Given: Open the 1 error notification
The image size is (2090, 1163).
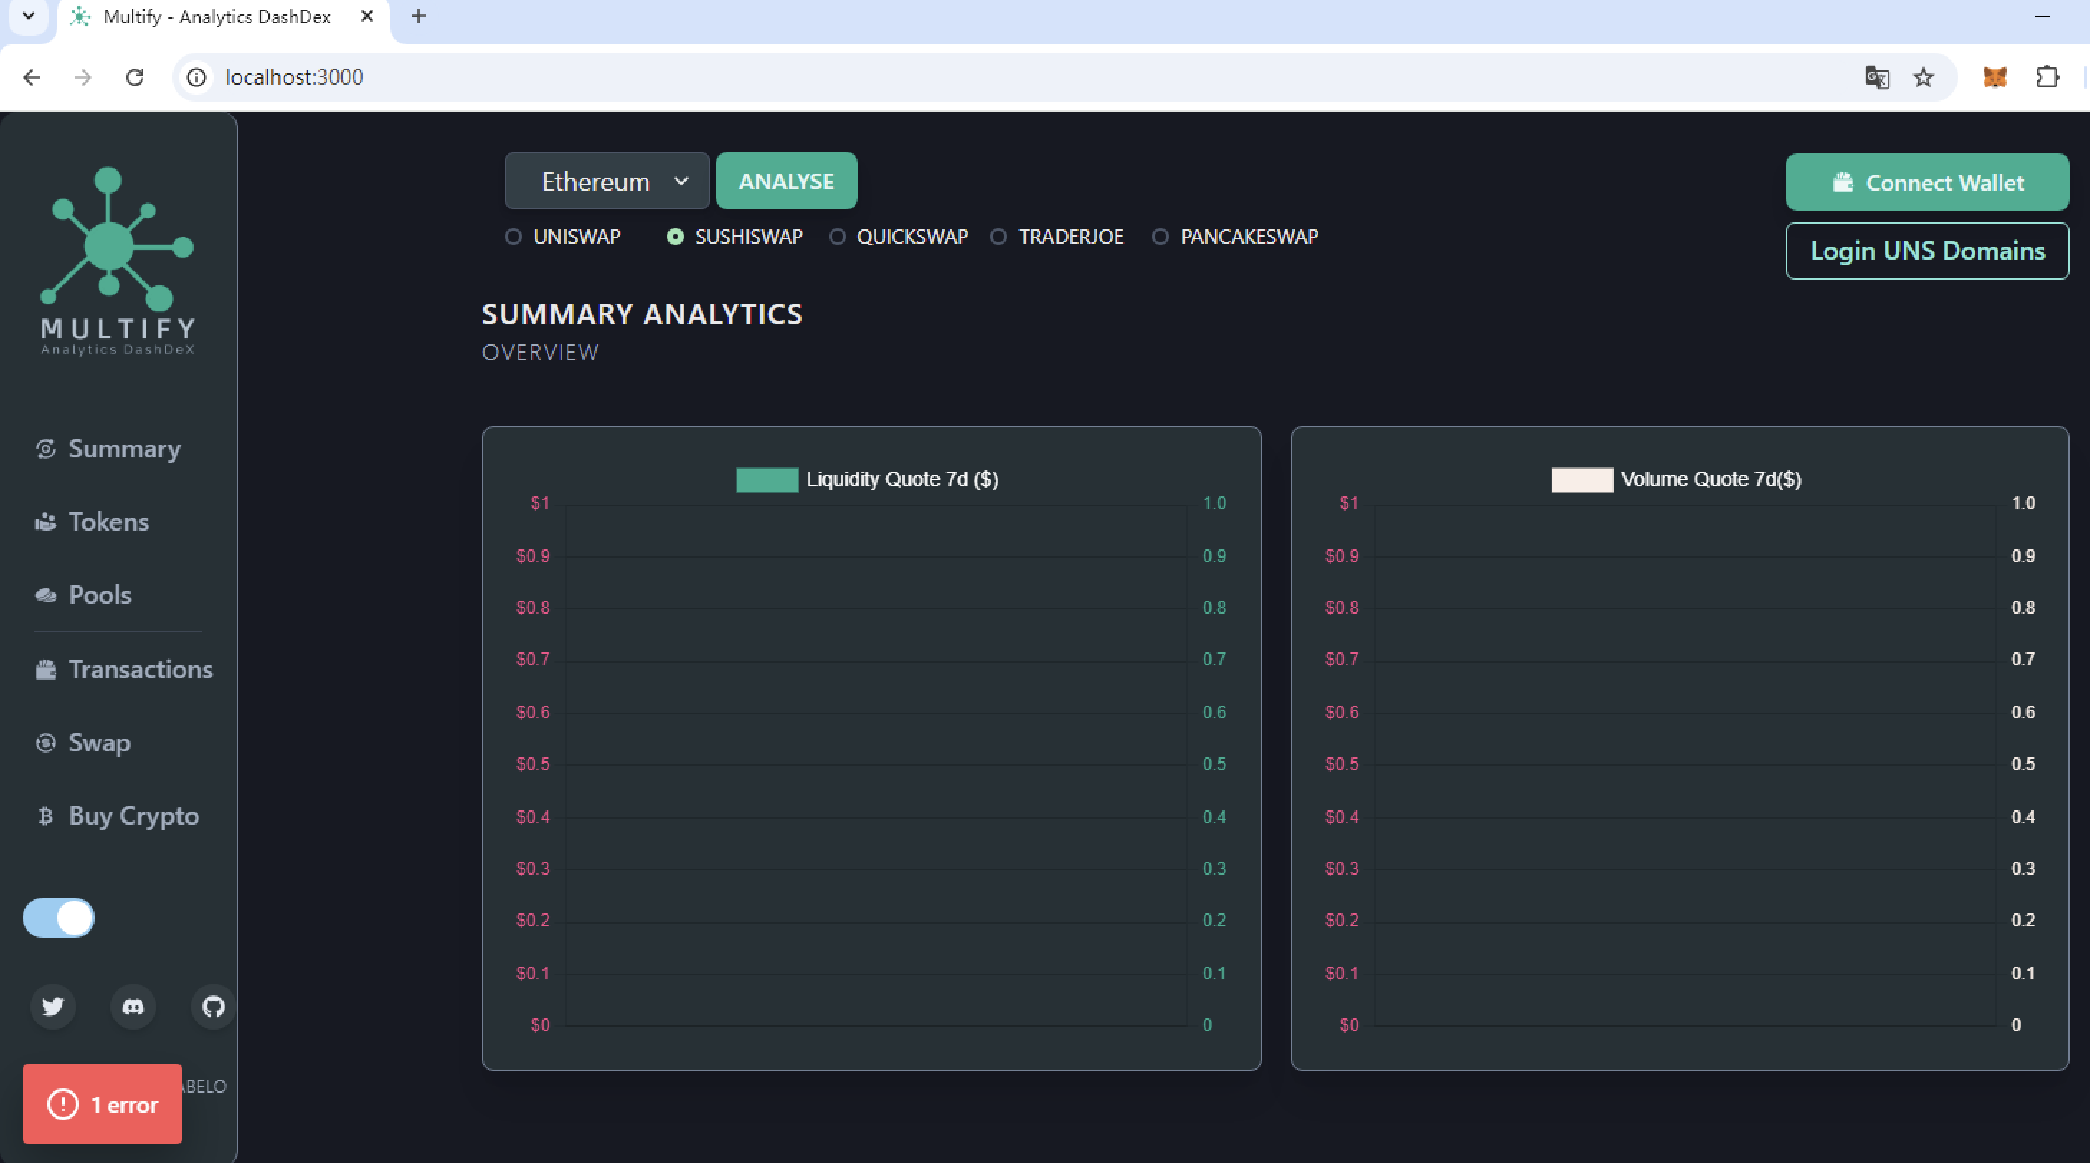Looking at the screenshot, I should pyautogui.click(x=103, y=1105).
